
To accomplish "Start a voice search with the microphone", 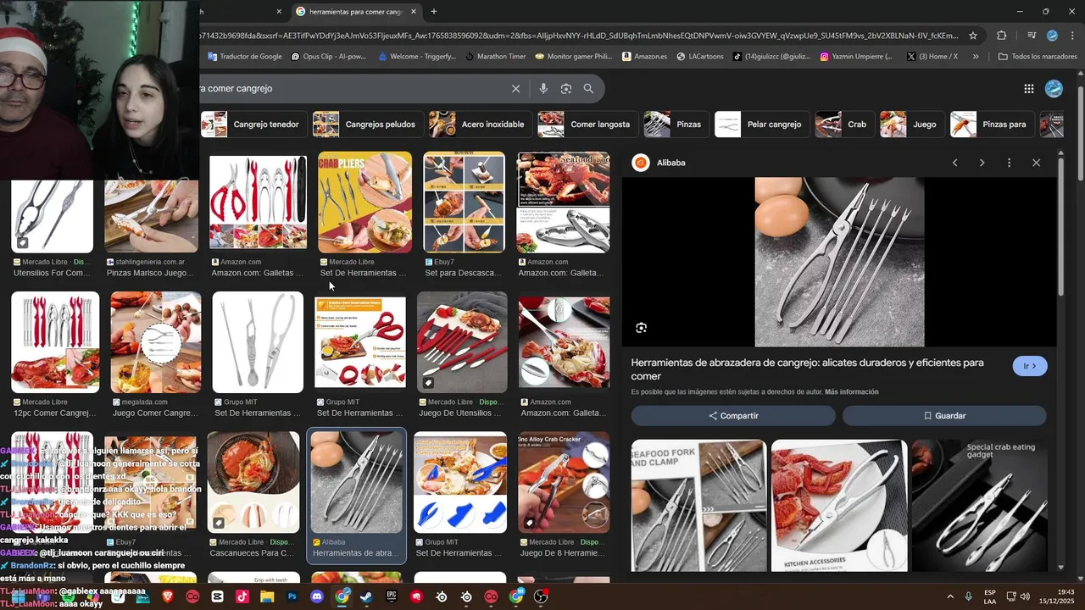I will 543,88.
